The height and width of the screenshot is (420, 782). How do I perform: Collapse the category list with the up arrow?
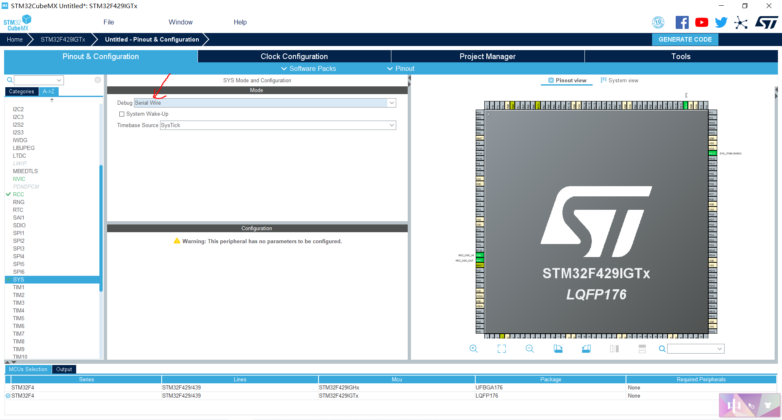(x=52, y=100)
